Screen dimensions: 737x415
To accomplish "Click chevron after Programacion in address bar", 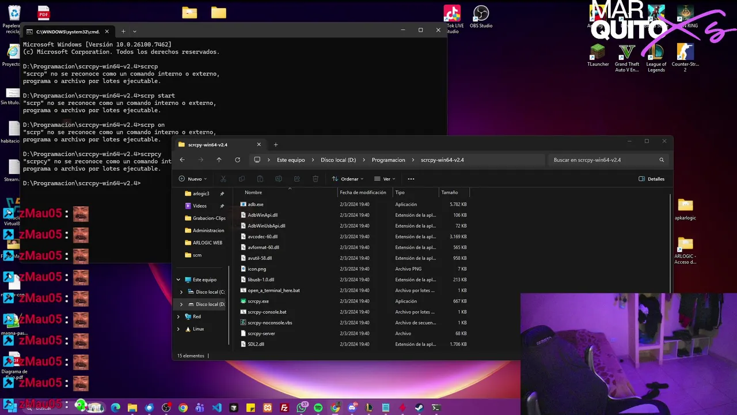I will point(413,160).
